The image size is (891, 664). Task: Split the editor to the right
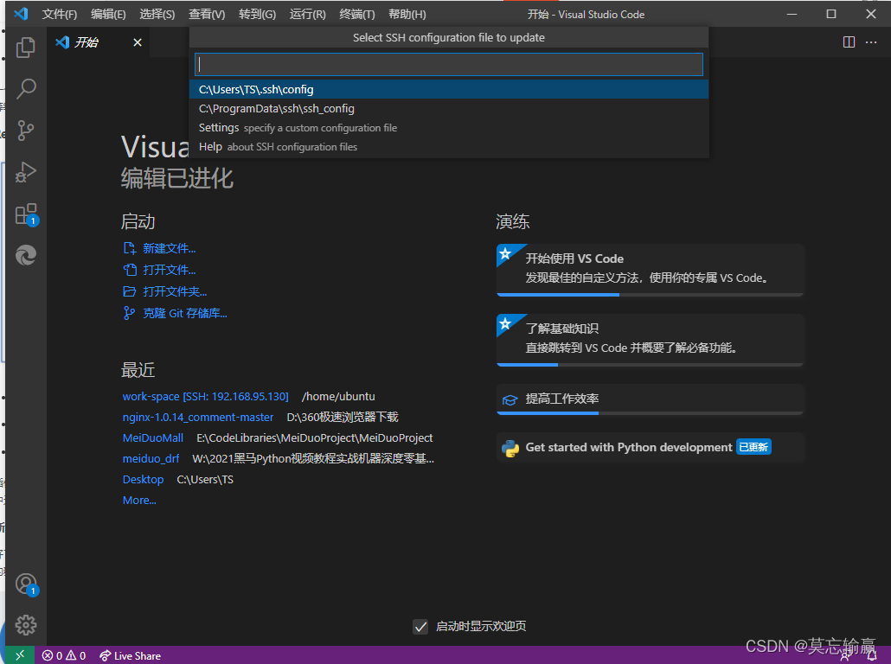tap(849, 42)
